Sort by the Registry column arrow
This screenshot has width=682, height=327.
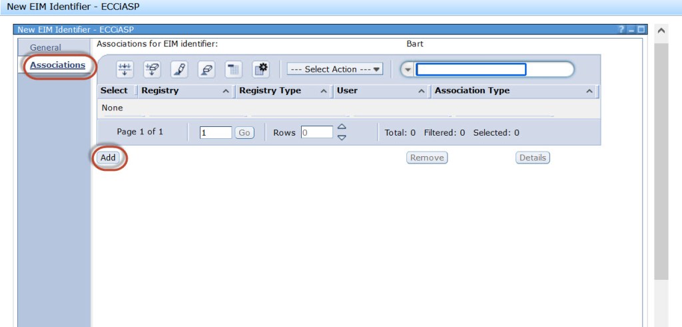226,91
